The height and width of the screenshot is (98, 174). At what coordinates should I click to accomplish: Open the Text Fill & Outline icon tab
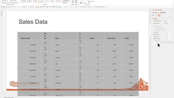click(x=153, y=15)
